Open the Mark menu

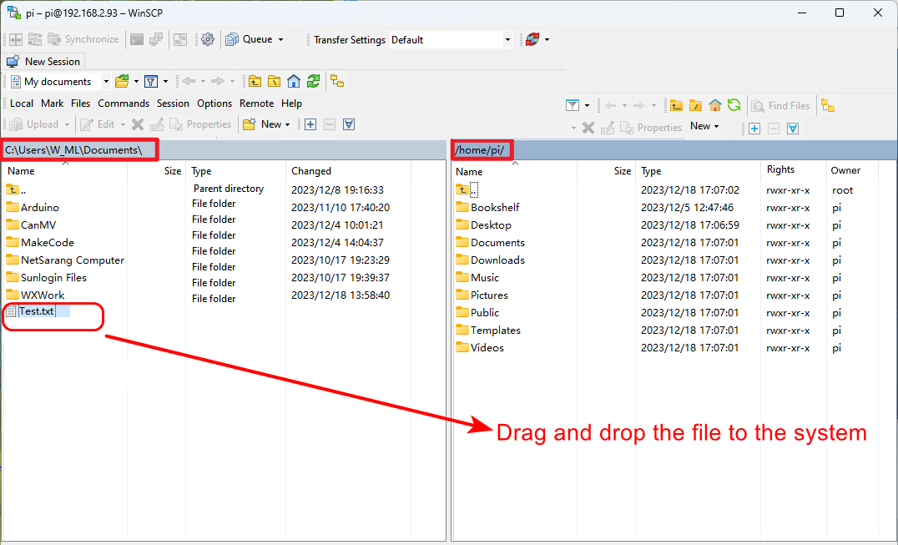[x=52, y=103]
